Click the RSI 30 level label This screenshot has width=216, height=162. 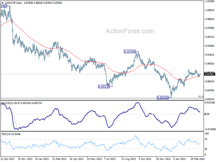click(206, 149)
